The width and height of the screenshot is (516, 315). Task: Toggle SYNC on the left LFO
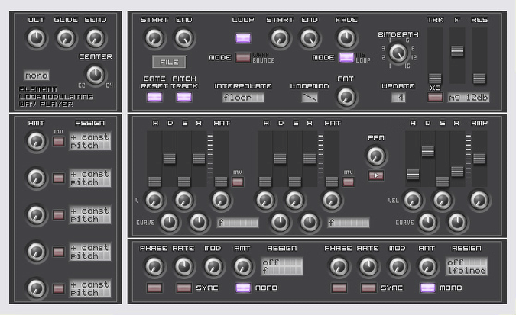point(184,288)
